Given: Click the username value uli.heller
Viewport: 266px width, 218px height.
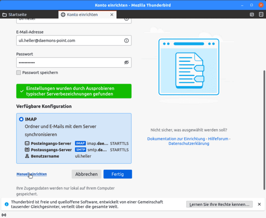Looking at the screenshot, I should click(83, 156).
